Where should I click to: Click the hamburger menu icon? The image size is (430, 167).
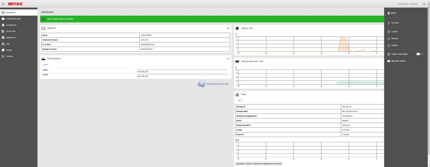click(x=3, y=4)
